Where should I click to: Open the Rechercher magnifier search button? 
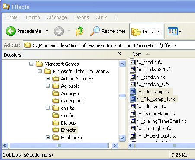tap(108, 31)
